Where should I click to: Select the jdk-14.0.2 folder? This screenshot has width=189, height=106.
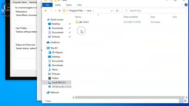pyautogui.click(x=82, y=22)
